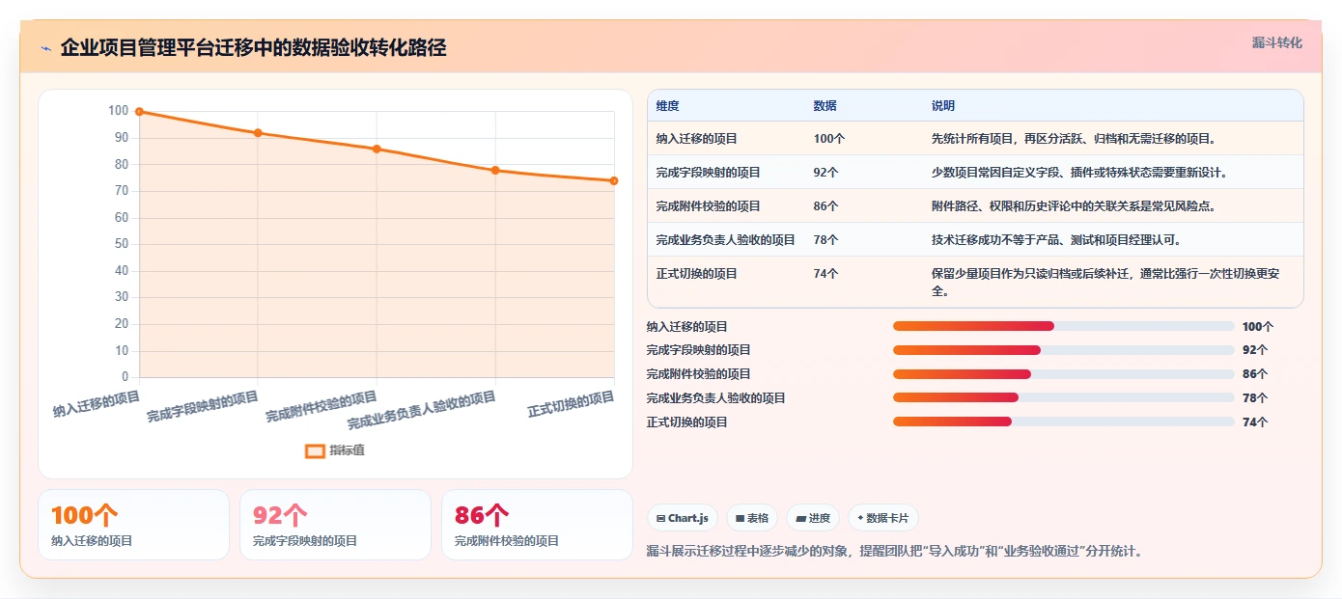Click the 74个 cell in the table
1342x599 pixels.
(826, 274)
